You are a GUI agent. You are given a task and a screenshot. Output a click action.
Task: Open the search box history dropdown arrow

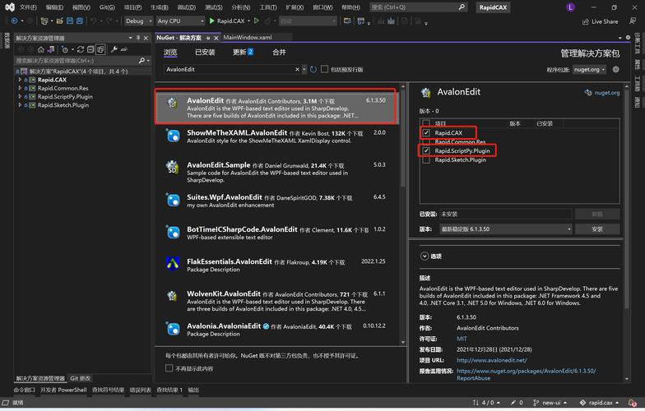(x=304, y=69)
